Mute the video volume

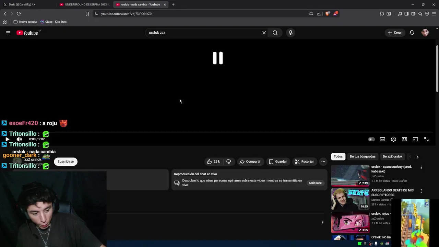[x=19, y=139]
